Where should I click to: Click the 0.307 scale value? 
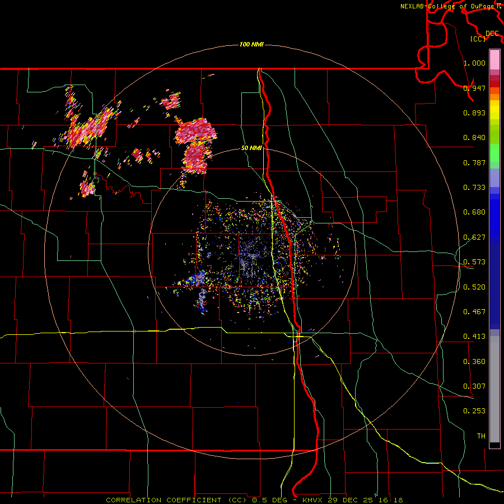[474, 386]
